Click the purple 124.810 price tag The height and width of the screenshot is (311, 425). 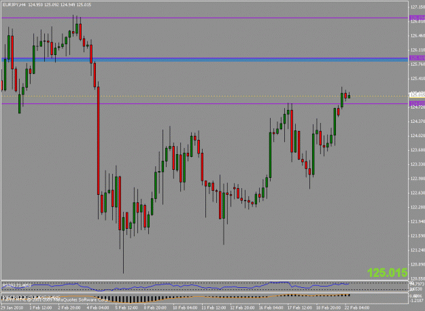(417, 104)
